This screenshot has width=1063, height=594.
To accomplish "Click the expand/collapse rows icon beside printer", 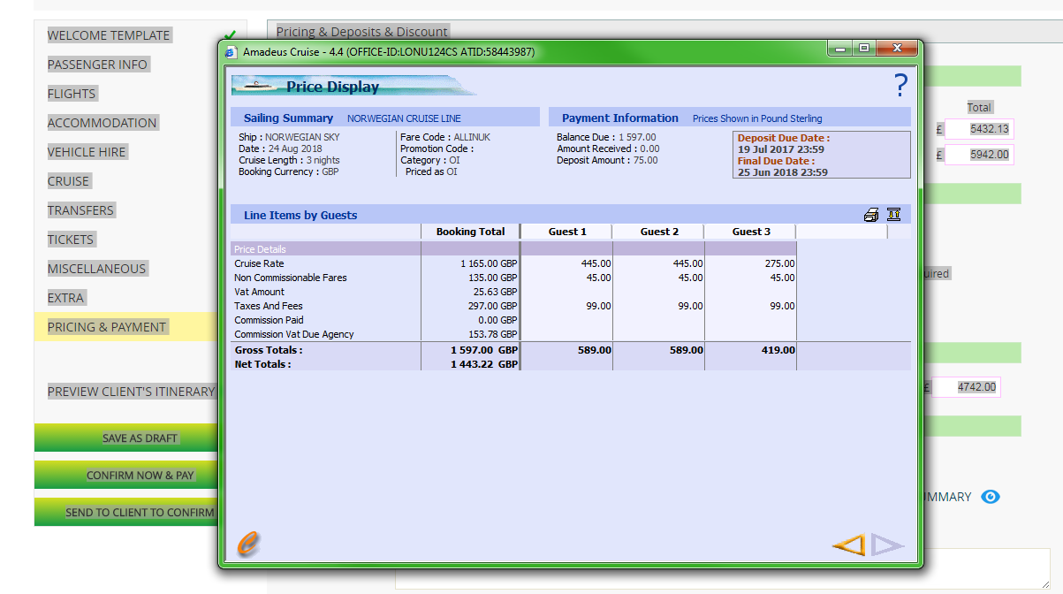I will pyautogui.click(x=893, y=215).
